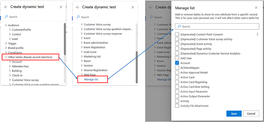Collapse the Audience tree node

point(6,25)
